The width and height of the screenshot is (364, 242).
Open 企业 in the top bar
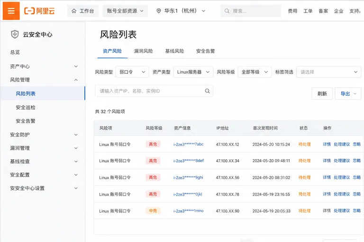[x=338, y=11]
